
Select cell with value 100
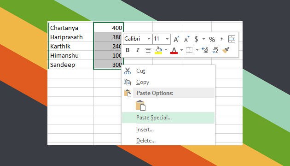108,55
